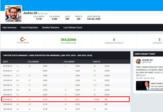Select the Feb 6th, 2008 user created date

94,19
